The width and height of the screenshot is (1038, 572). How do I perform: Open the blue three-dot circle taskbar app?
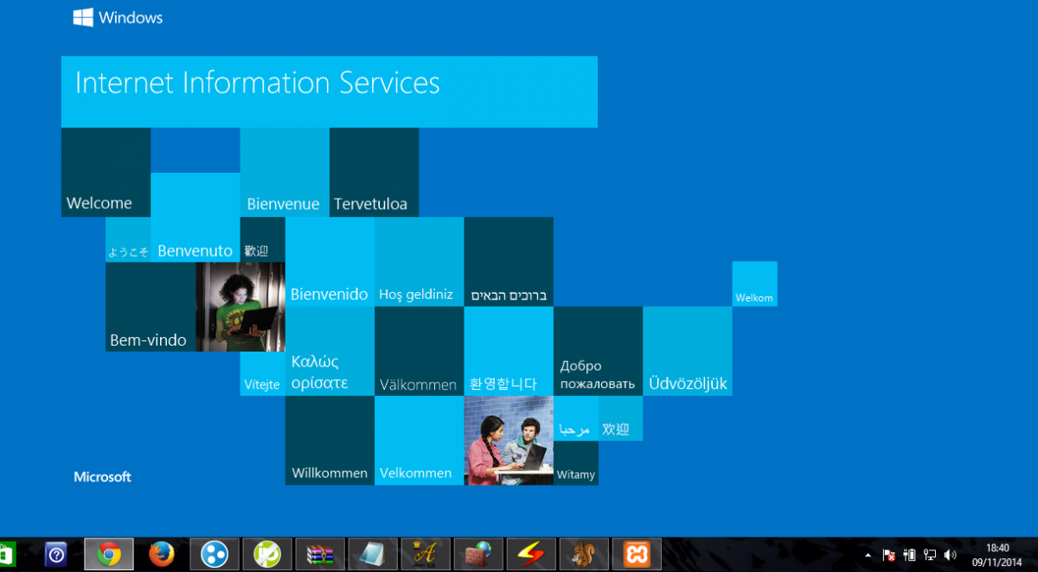pos(215,554)
